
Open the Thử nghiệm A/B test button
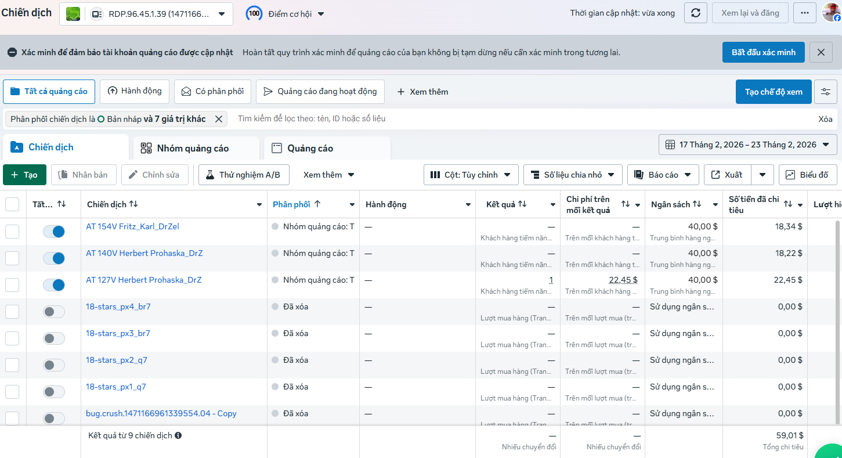244,175
